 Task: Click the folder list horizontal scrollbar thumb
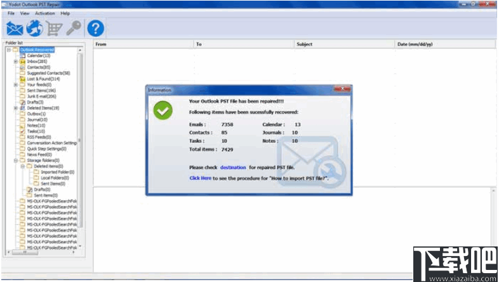(25, 252)
